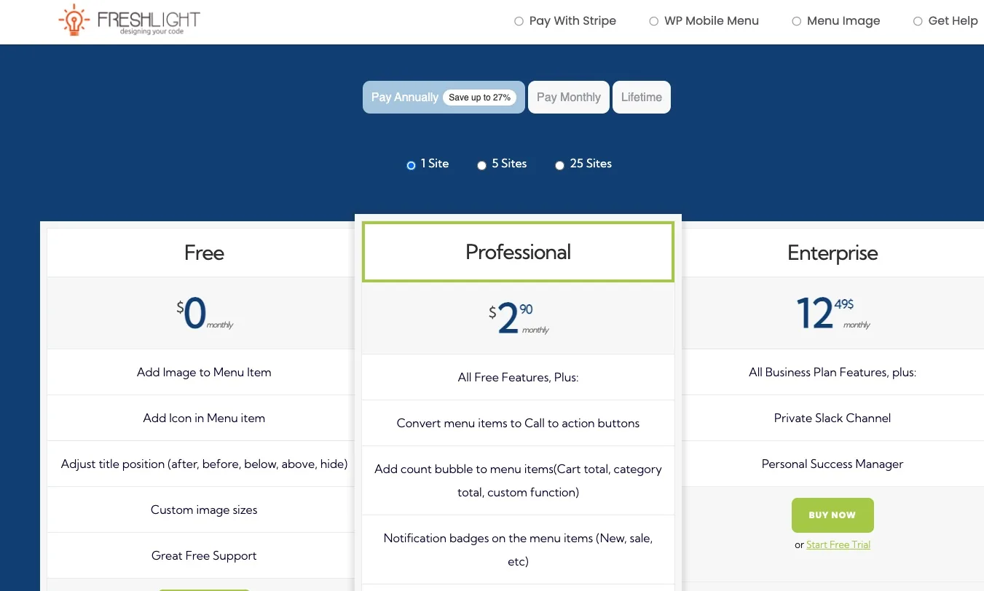Click 'Add count bubble to menu items' feature
This screenshot has width=984, height=591.
[518, 480]
